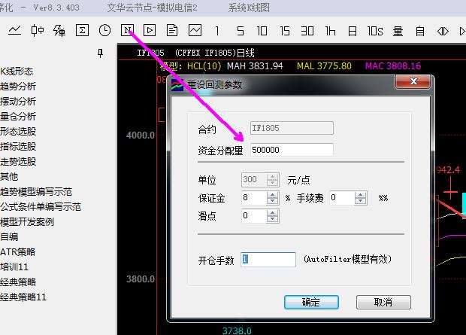Pin the left sidebar with pushpin icon
Viewport: 466px width, 335px height.
click(x=101, y=53)
